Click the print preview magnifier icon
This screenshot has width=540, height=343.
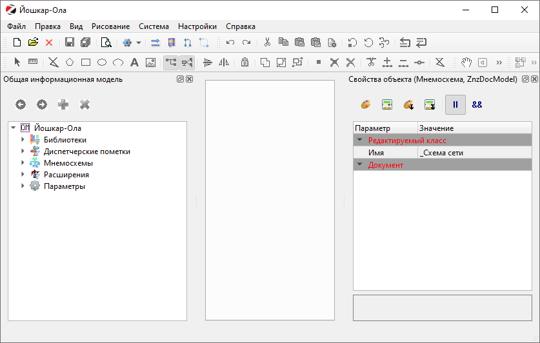pyautogui.click(x=106, y=43)
